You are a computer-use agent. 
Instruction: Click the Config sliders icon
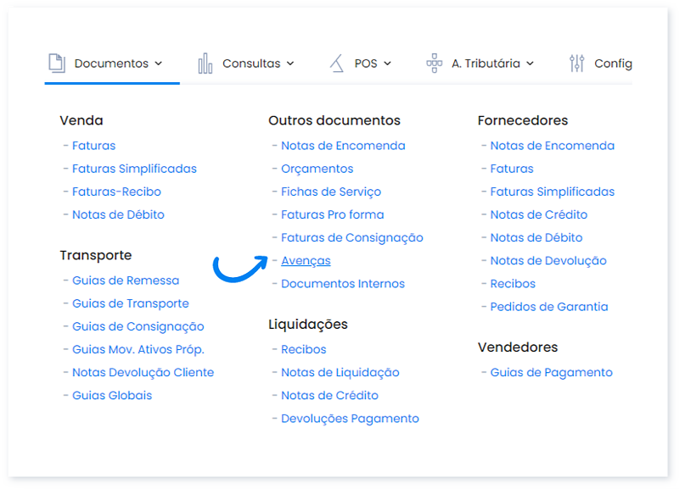coord(577,64)
